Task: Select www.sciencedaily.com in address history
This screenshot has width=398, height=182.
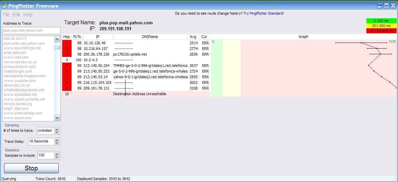Action: tap(23, 113)
